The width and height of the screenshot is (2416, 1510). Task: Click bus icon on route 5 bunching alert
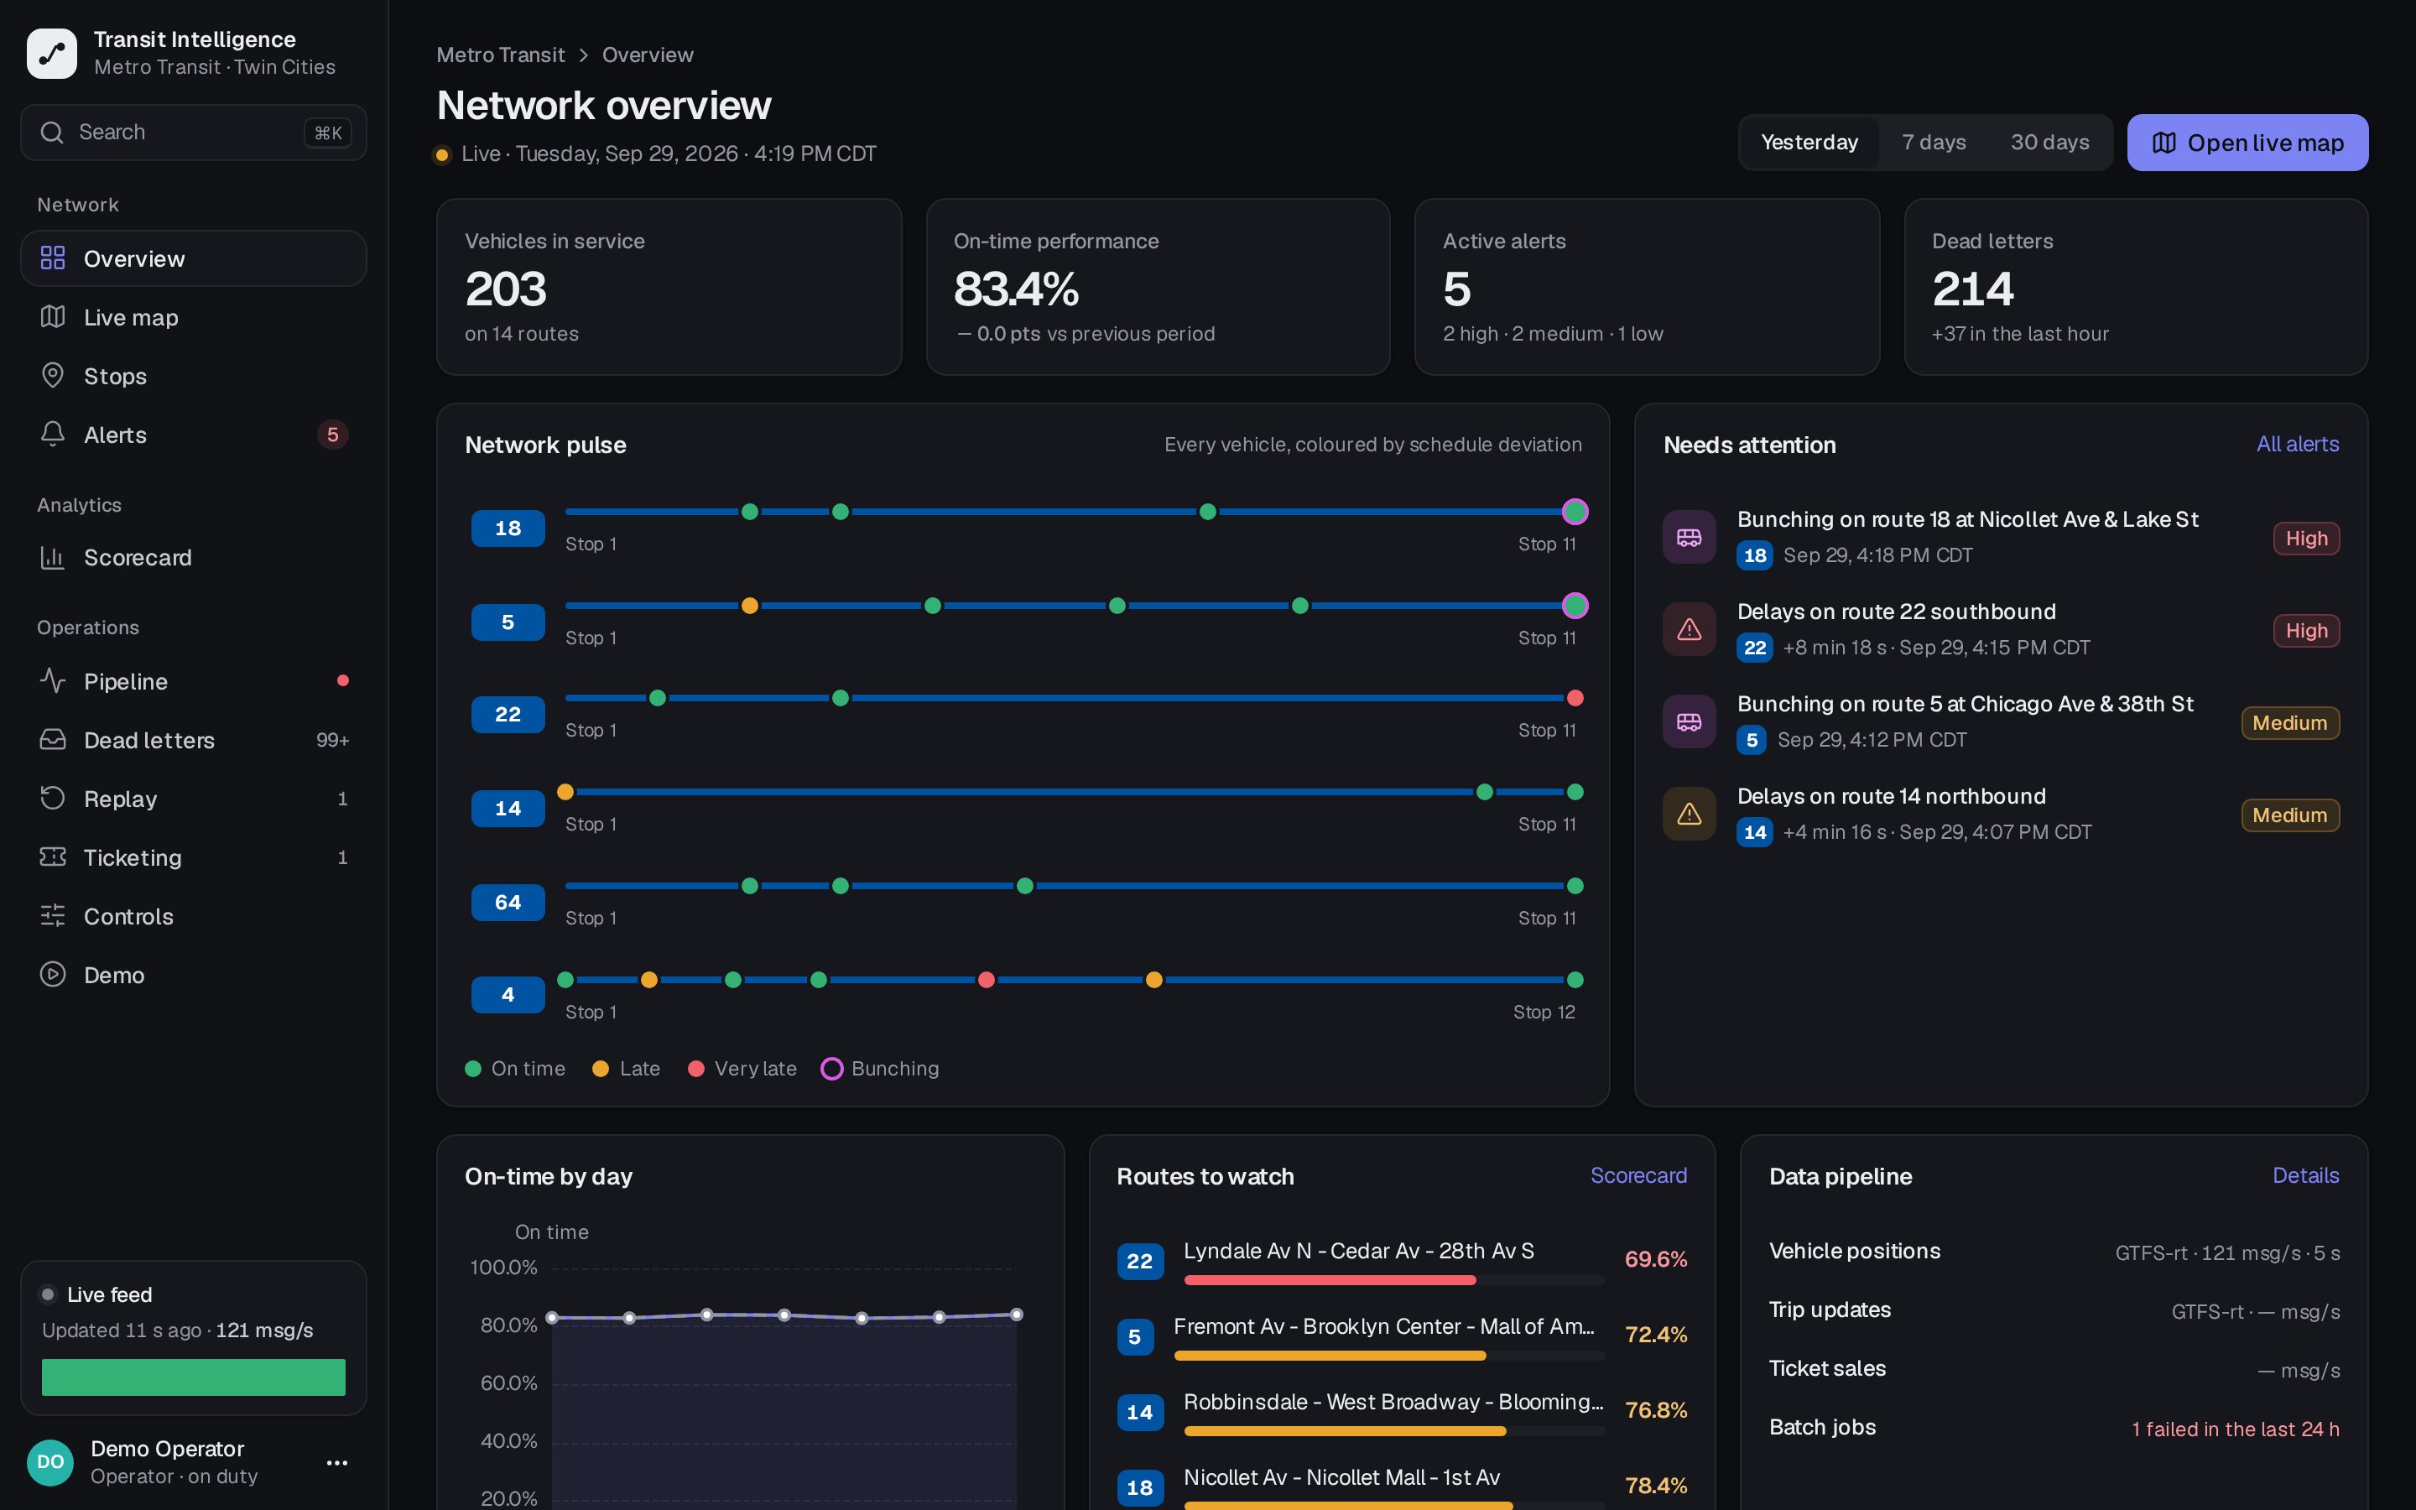click(x=1690, y=722)
